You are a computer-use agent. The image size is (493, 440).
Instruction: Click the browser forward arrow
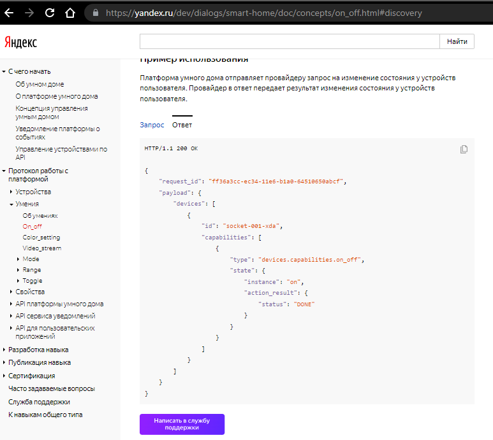(x=29, y=13)
